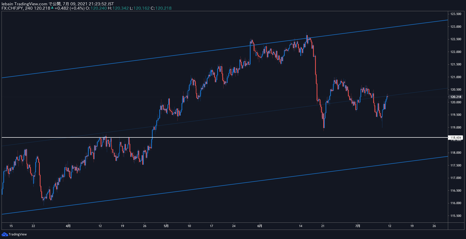The height and width of the screenshot is (239, 466).
Task: Click the close value C:120.218
Action: (161, 8)
